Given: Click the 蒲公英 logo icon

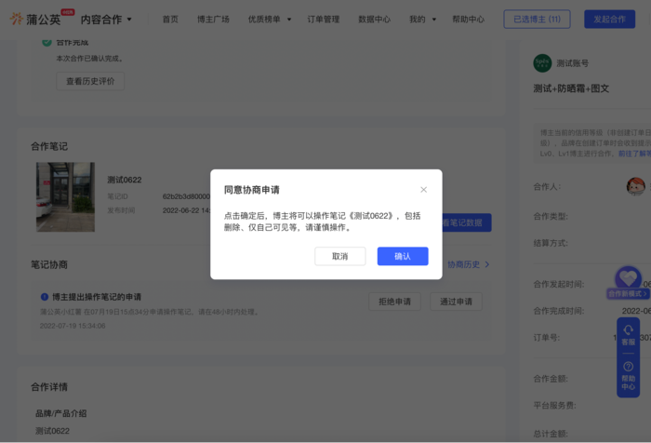Looking at the screenshot, I should tap(17, 19).
